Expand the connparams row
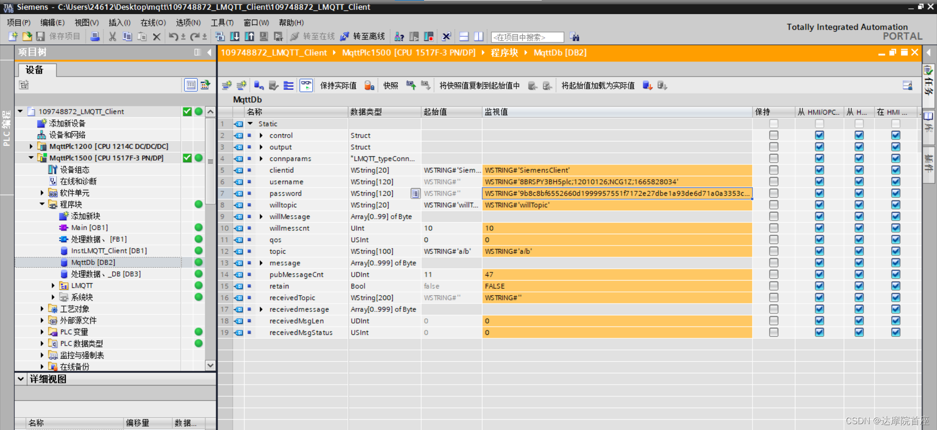The width and height of the screenshot is (937, 430). pyautogui.click(x=261, y=159)
